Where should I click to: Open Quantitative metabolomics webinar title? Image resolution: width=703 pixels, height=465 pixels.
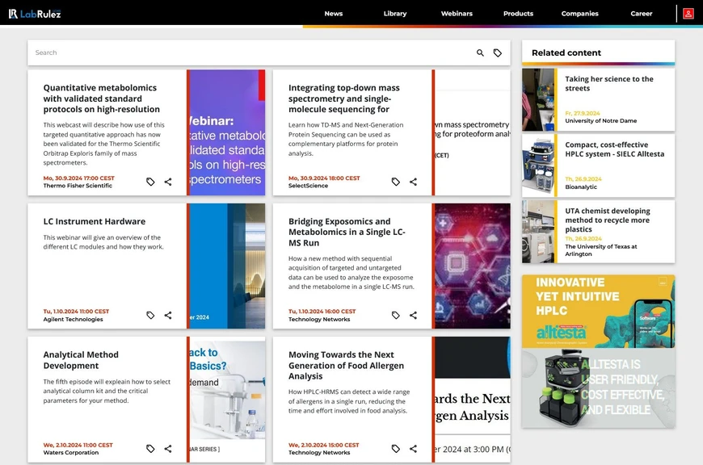(x=101, y=98)
